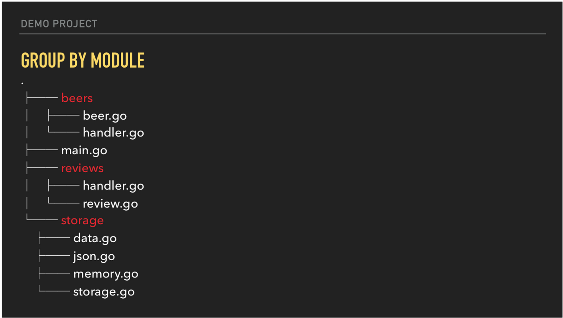The height and width of the screenshot is (318, 563).
Task: Click the branch connector left of beers
Action: (x=42, y=98)
